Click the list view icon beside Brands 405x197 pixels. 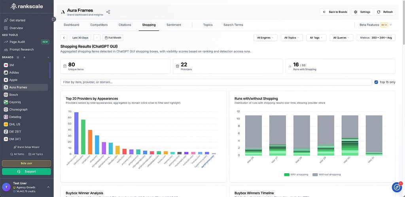tap(17, 57)
